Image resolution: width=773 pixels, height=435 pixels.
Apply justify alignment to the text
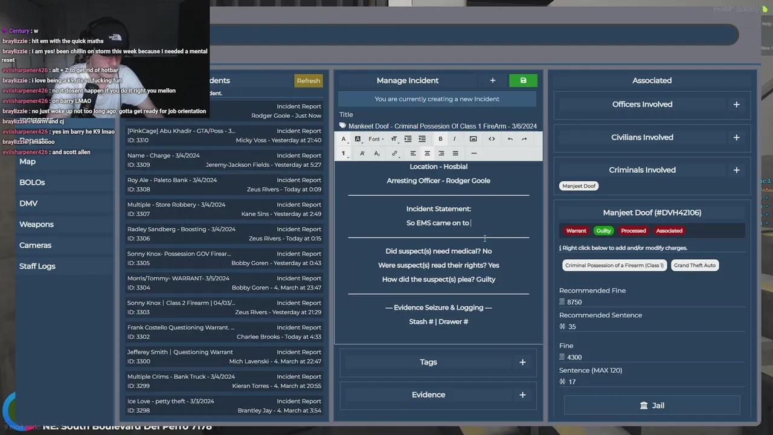pyautogui.click(x=455, y=153)
